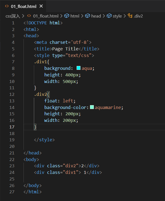Click line number 17 in the gutter
This screenshot has width=165, height=201.
12,127
